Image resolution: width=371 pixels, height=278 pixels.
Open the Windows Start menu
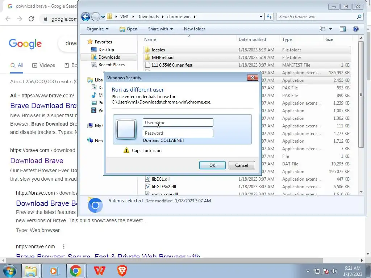click(9, 271)
